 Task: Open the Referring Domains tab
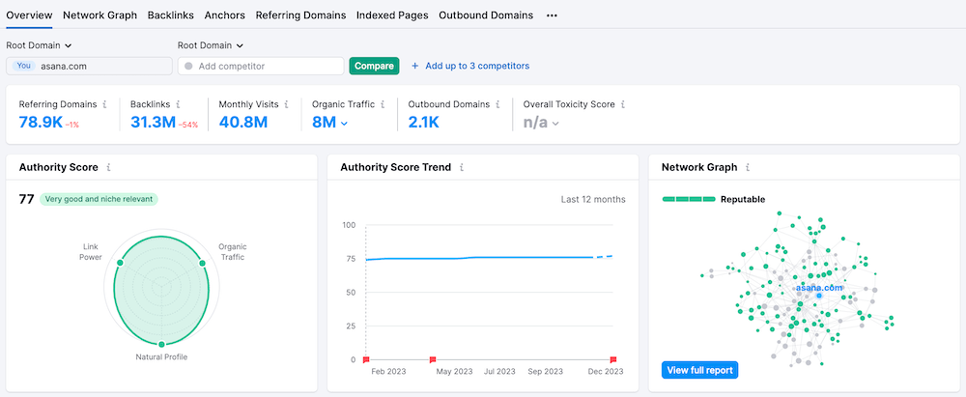pos(300,15)
